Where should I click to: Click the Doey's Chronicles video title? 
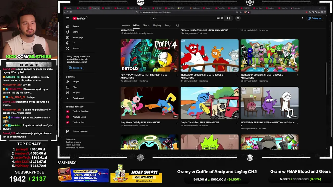[x=200, y=122]
